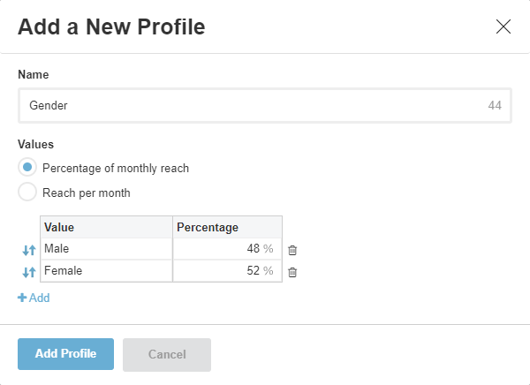Cancel the new profile dialog

coord(167,354)
